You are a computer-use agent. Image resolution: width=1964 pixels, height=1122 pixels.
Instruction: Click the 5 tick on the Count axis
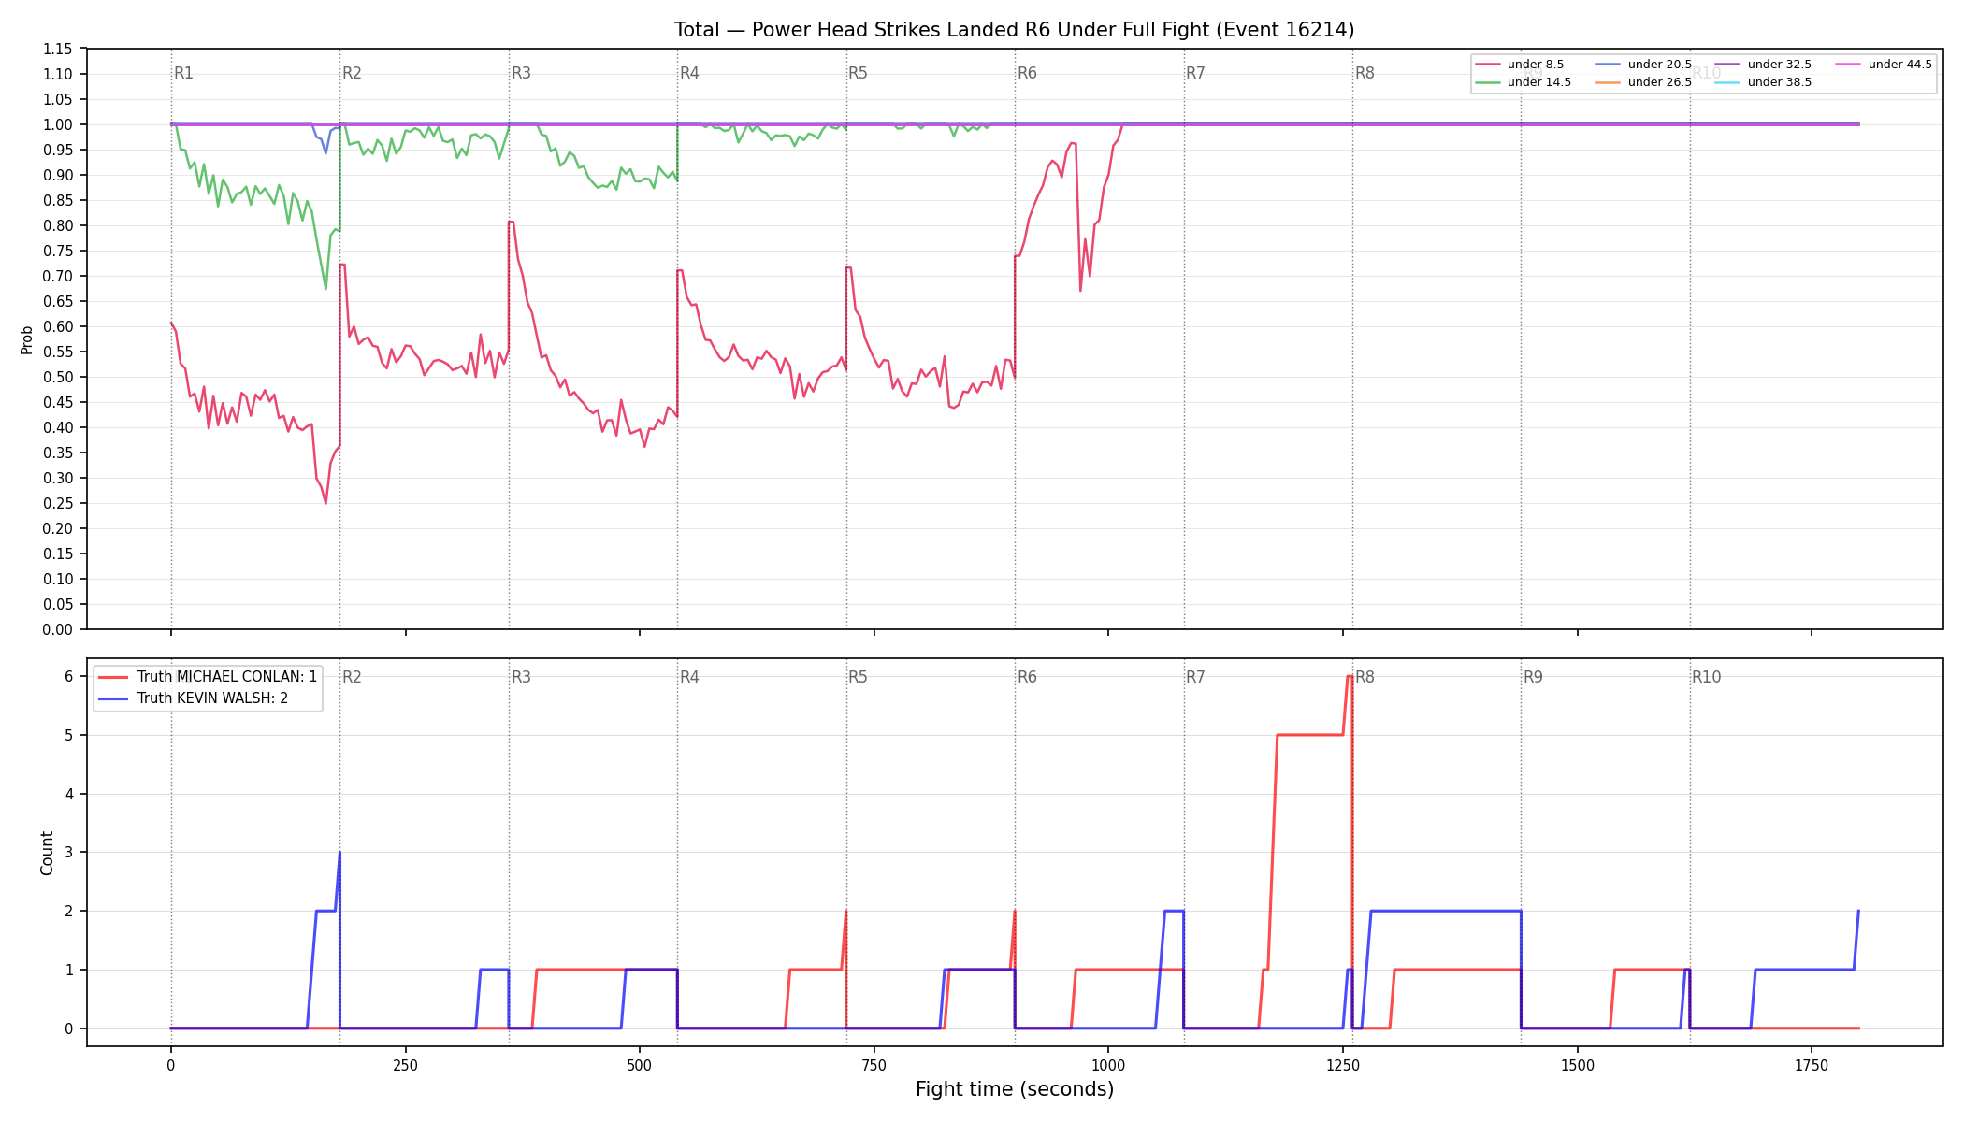69,735
